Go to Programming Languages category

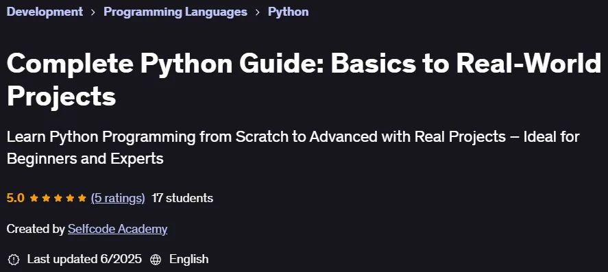(x=175, y=12)
